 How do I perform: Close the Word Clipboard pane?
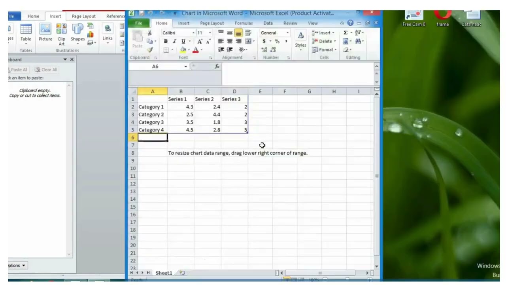[72, 59]
